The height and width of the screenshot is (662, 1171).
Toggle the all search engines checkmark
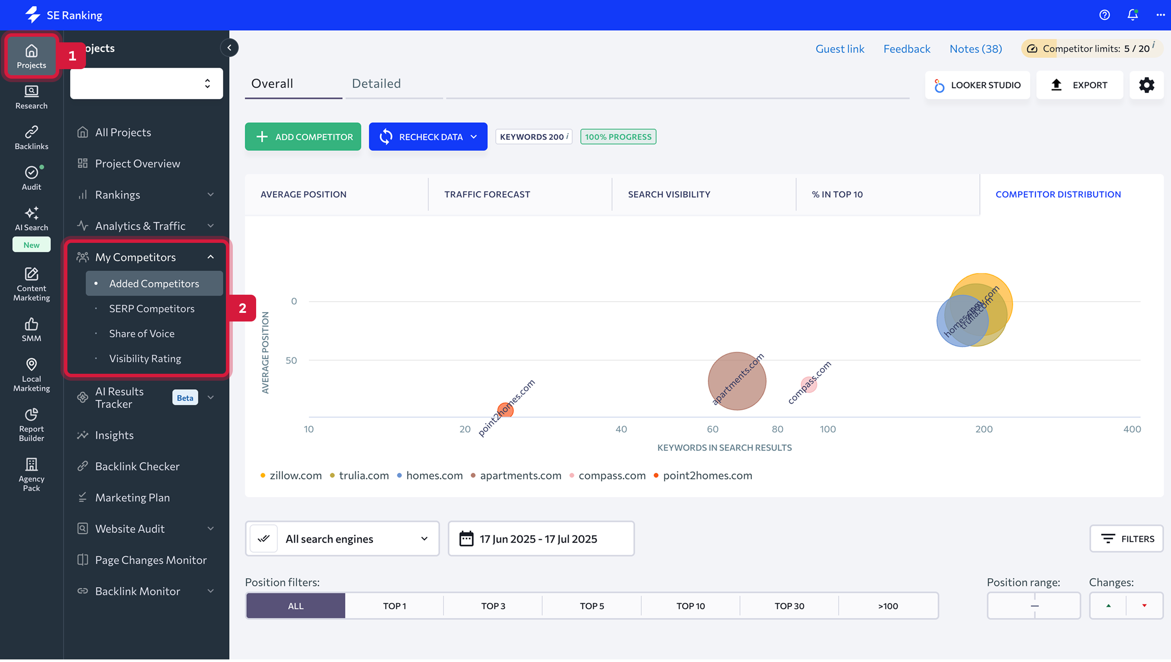tap(263, 539)
